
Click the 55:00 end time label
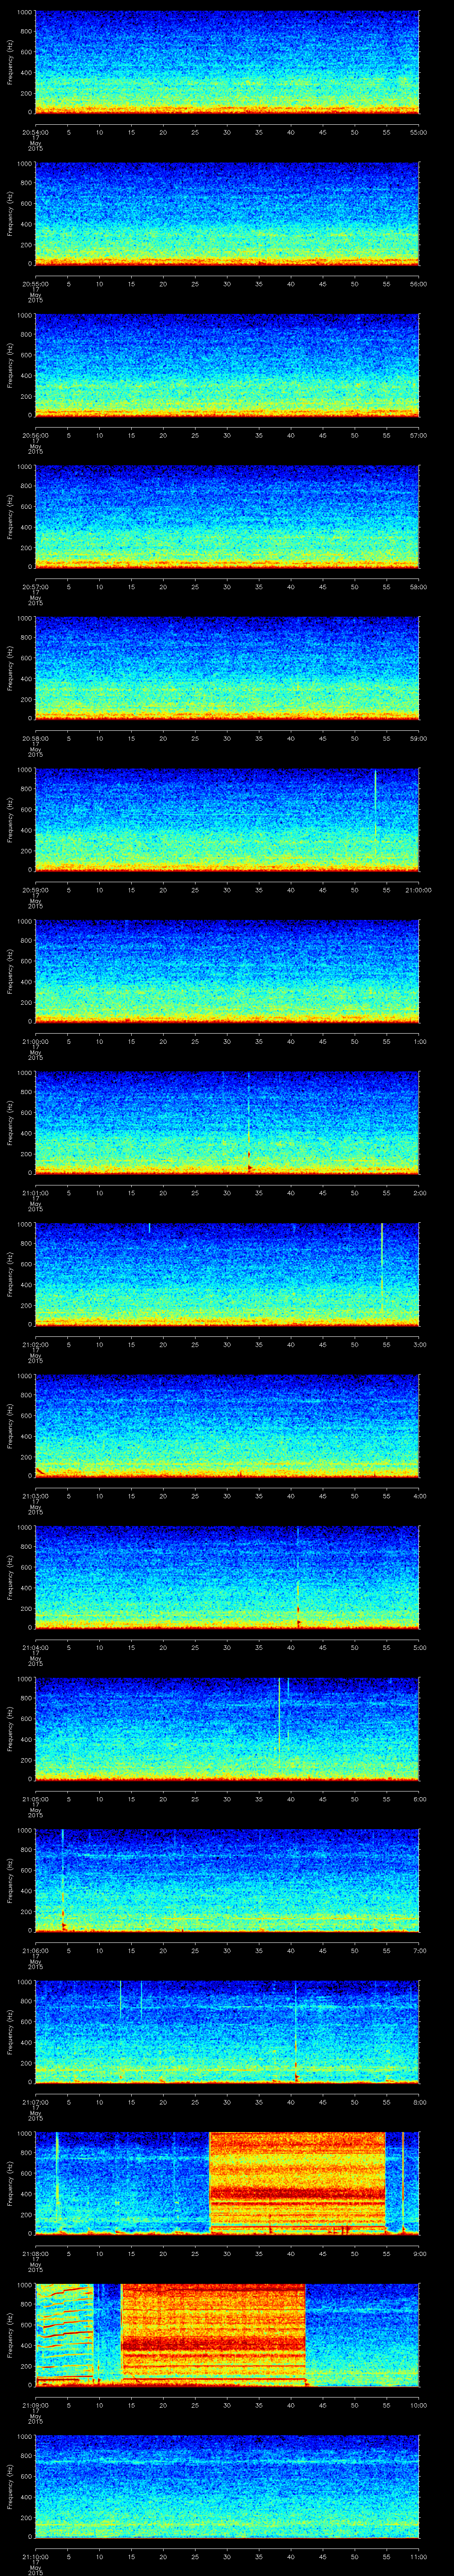pyautogui.click(x=419, y=132)
